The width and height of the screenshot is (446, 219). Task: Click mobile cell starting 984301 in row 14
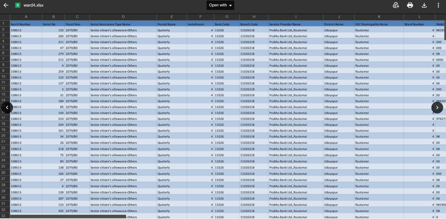click(x=440, y=101)
